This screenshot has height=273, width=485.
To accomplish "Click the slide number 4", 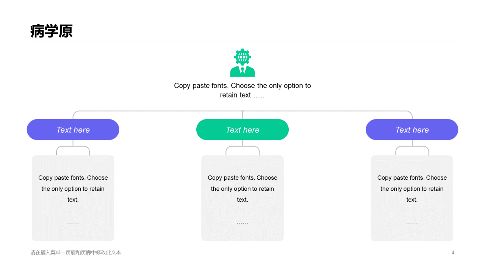I will [x=453, y=253].
